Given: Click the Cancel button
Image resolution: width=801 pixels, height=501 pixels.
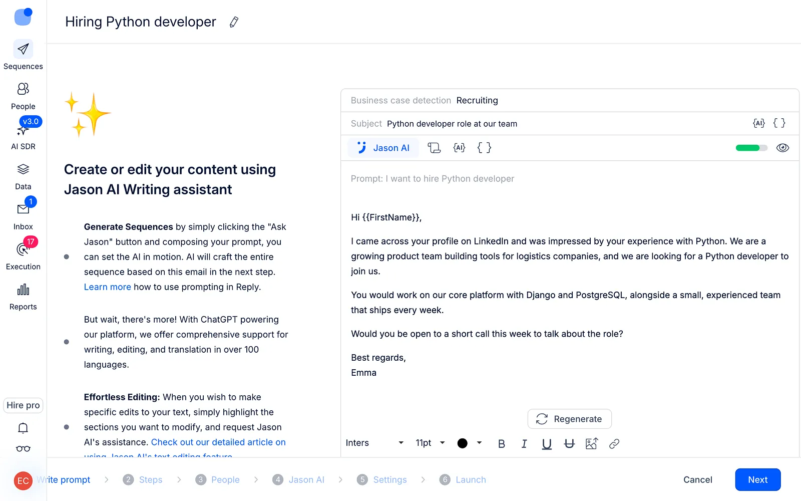Looking at the screenshot, I should pos(697,479).
